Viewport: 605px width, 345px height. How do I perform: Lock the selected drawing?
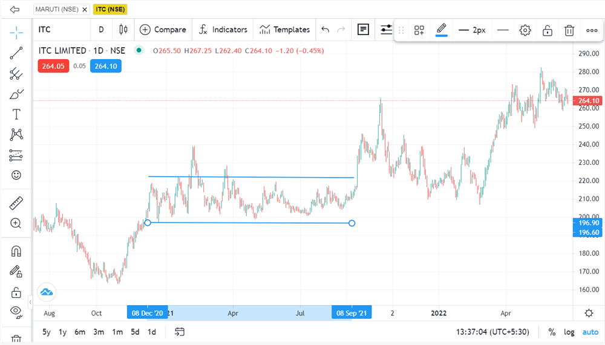click(547, 30)
